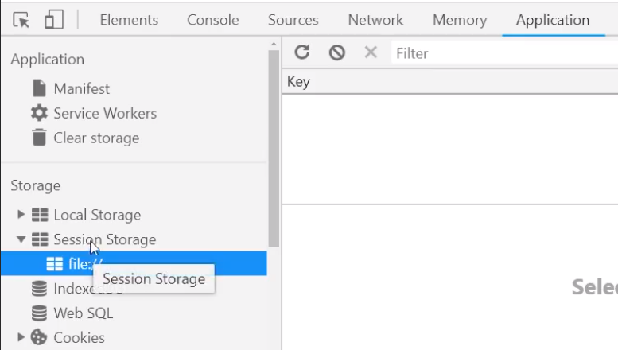Click the delete selected X icon
Viewport: 618px width, 350px height.
371,52
